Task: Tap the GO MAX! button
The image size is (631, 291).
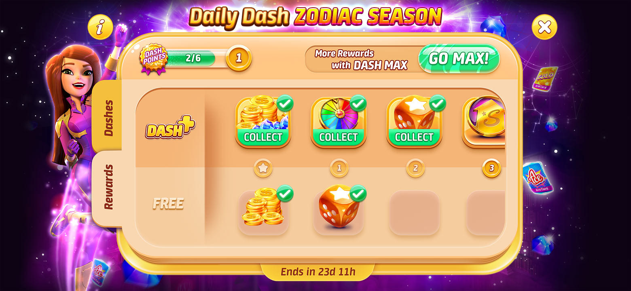Action: click(x=459, y=59)
